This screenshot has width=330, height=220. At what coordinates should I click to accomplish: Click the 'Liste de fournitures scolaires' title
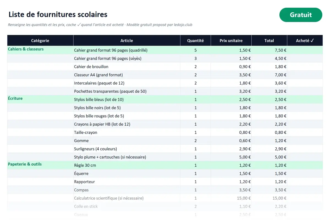(58, 14)
